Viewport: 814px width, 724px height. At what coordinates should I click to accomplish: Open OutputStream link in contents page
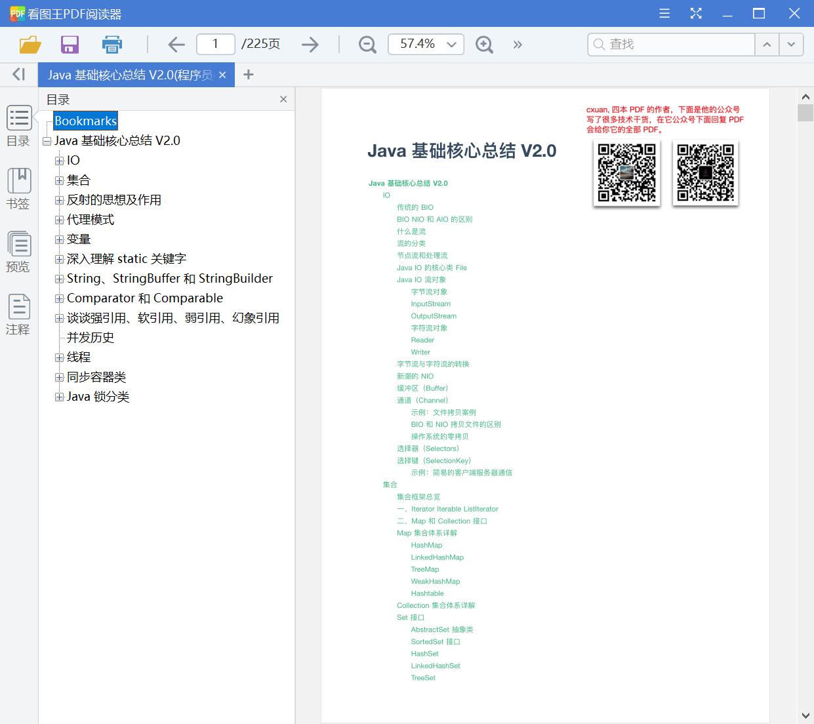pyautogui.click(x=434, y=315)
